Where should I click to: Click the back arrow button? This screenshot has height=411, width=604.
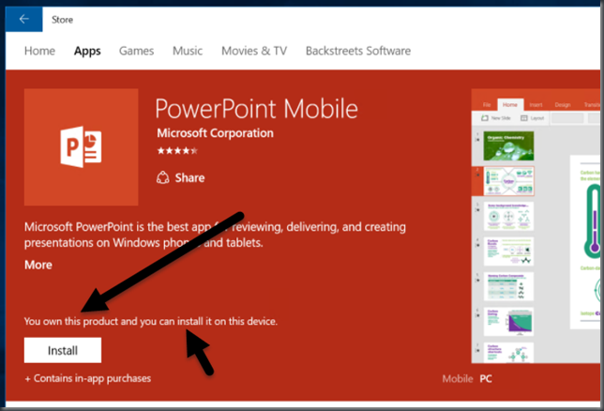click(23, 20)
